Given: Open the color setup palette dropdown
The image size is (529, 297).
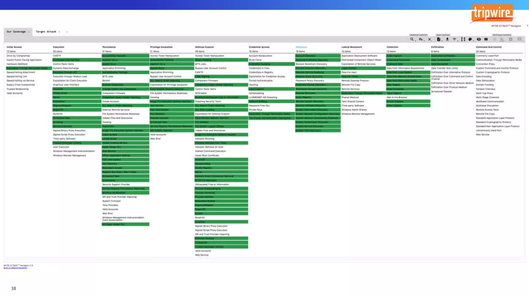Looking at the screenshot, I should coord(470,39).
